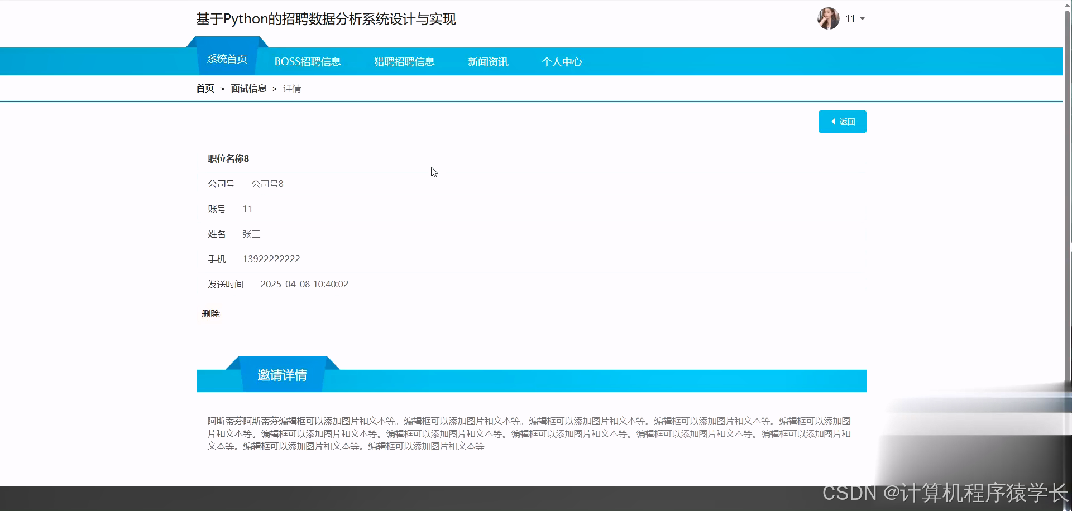Image resolution: width=1072 pixels, height=511 pixels.
Task: Select the 详情 breadcrumb item
Action: 291,88
